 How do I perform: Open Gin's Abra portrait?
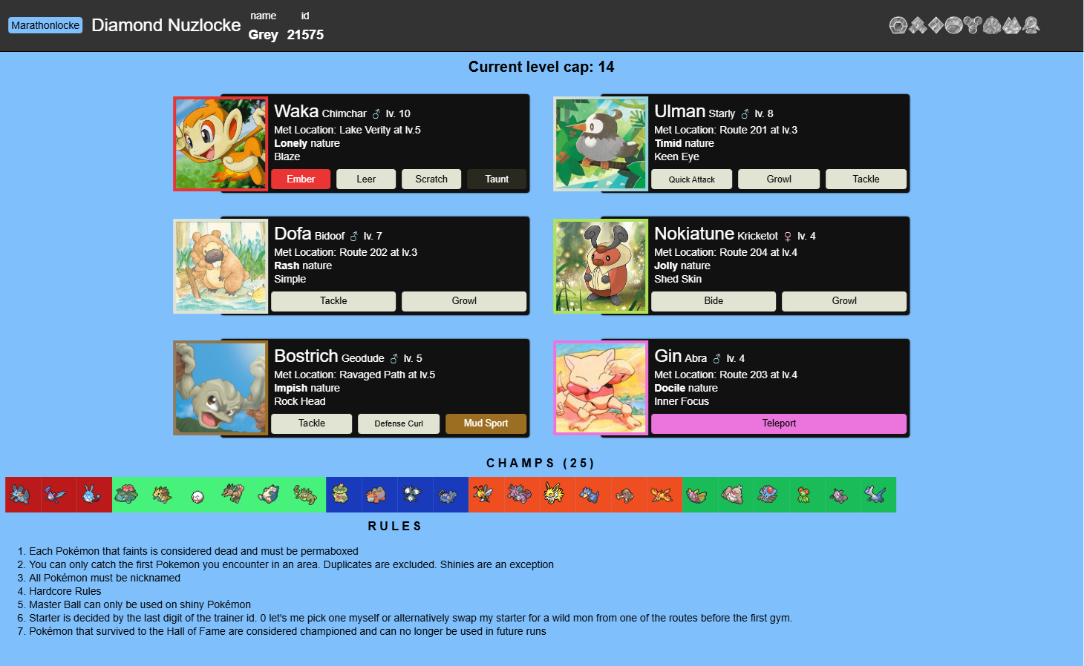[601, 388]
